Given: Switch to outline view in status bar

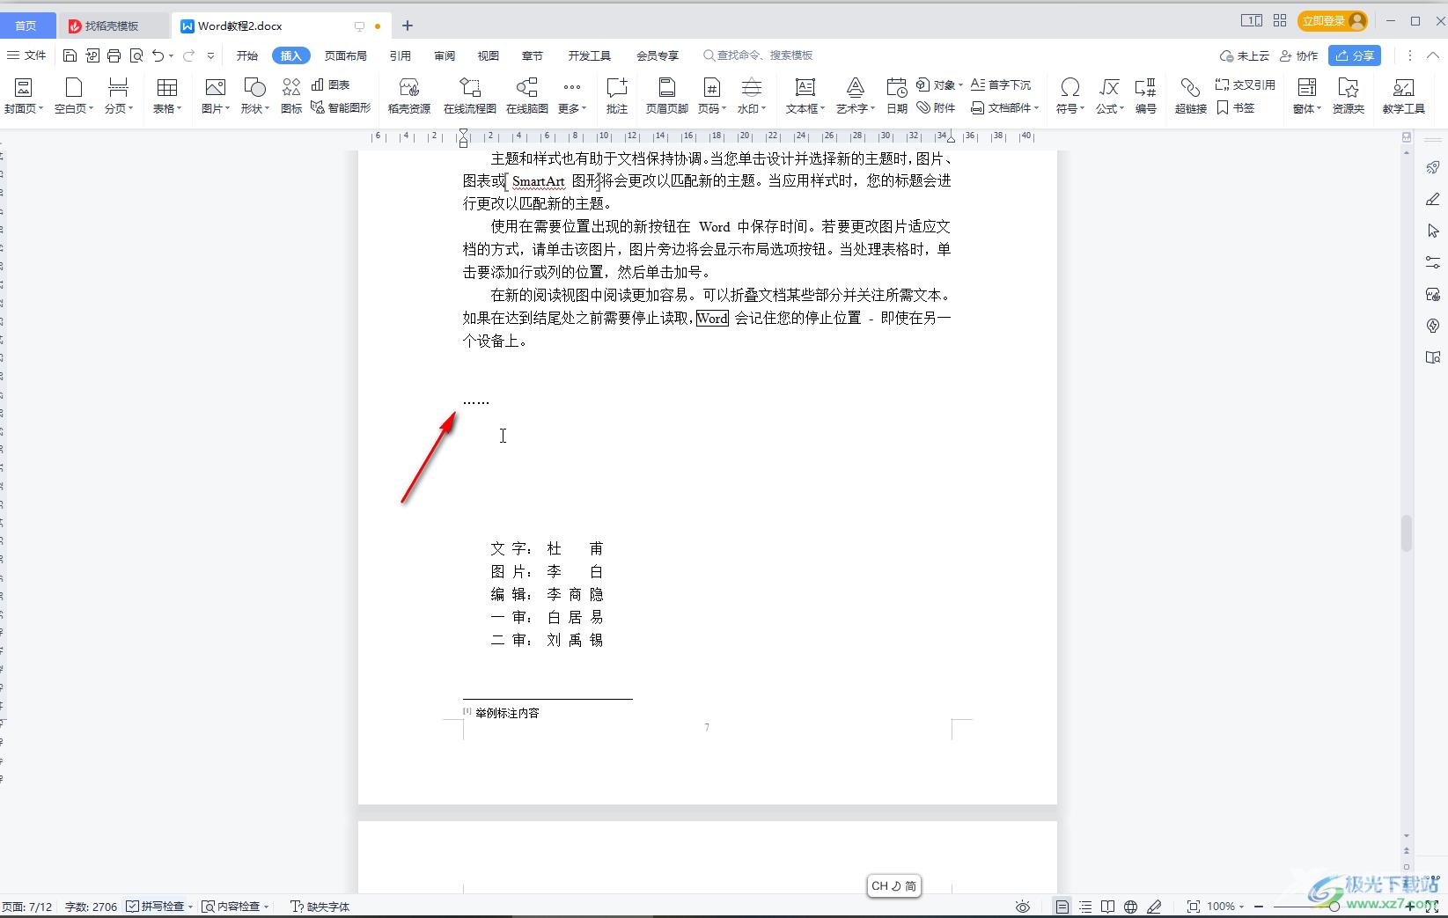Looking at the screenshot, I should pos(1085,907).
